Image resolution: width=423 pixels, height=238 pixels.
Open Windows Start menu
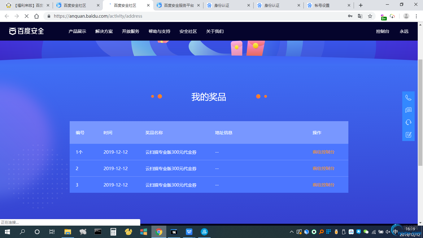tap(7, 232)
